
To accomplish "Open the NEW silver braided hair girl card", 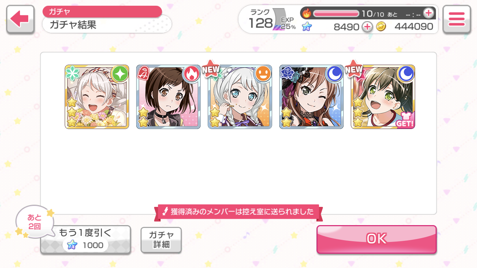I will point(240,97).
